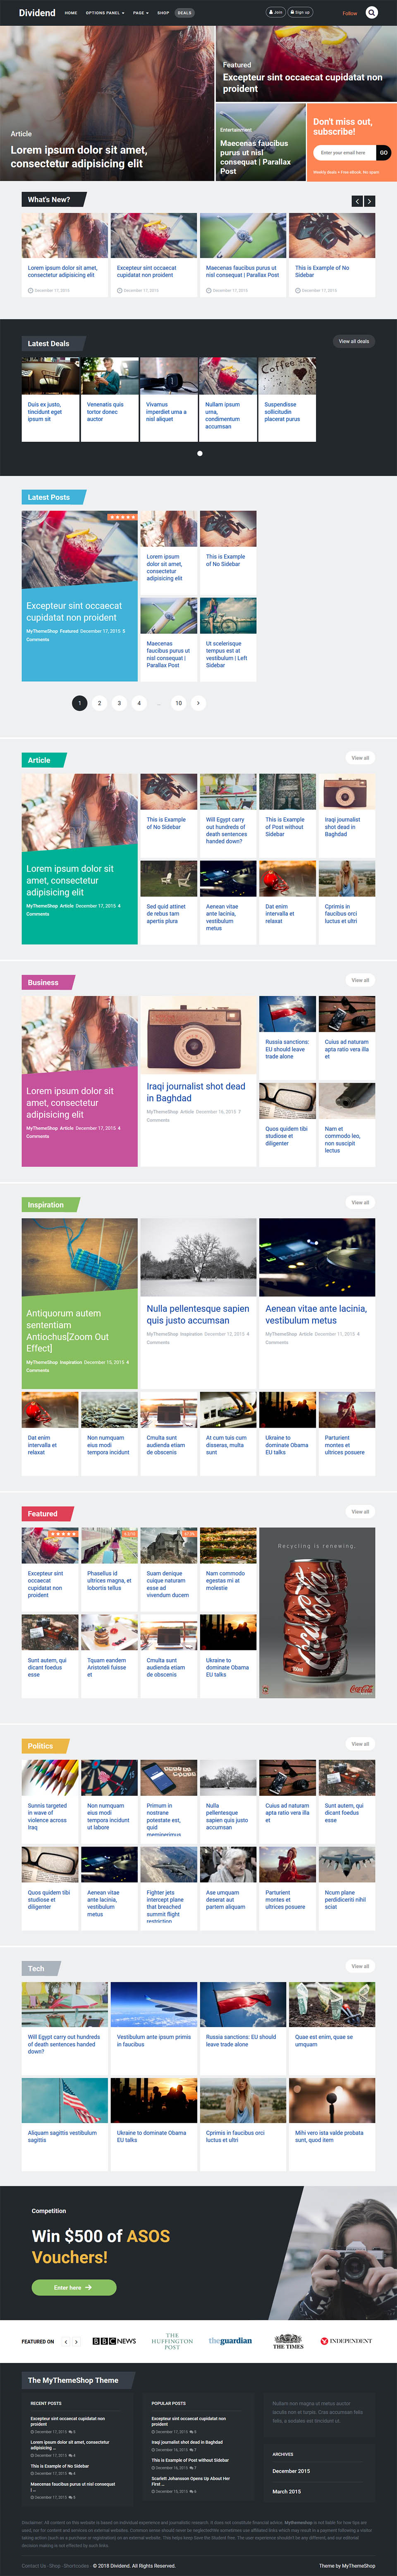
Task: Click View all deals button
Action: (x=354, y=341)
